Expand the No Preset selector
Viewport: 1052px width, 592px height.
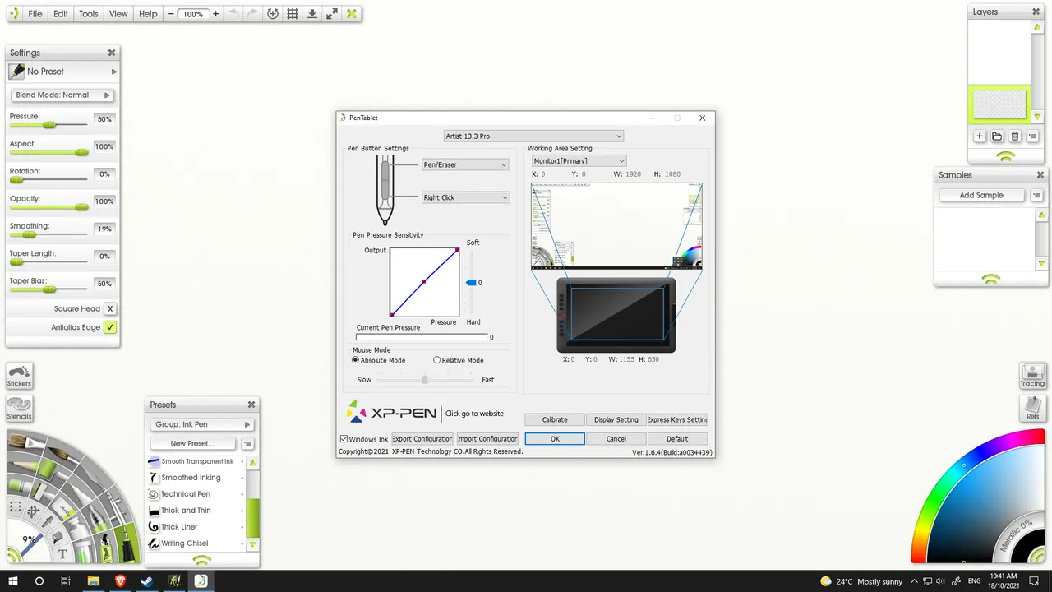(x=62, y=72)
